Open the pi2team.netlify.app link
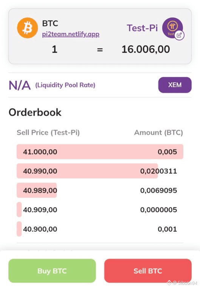This screenshot has height=289, width=200. [x=71, y=34]
